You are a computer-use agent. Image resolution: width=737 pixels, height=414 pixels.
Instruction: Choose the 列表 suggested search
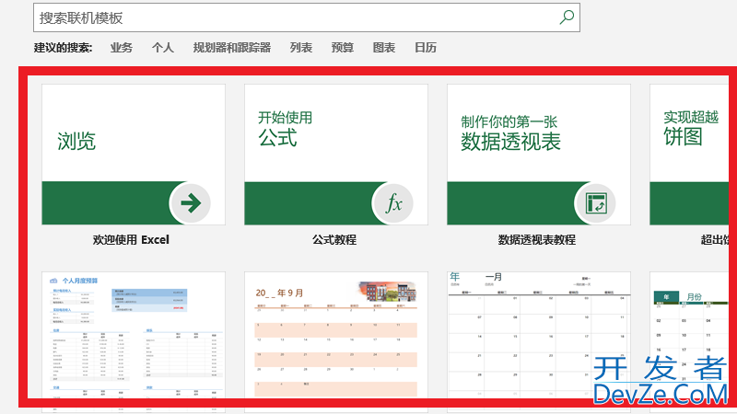[x=301, y=48]
